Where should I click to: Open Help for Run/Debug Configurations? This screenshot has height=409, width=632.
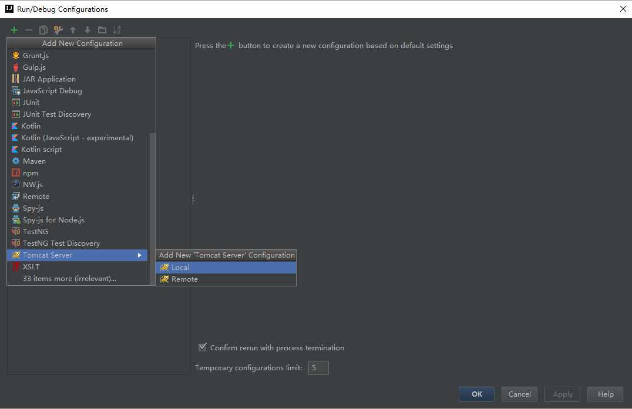point(606,394)
